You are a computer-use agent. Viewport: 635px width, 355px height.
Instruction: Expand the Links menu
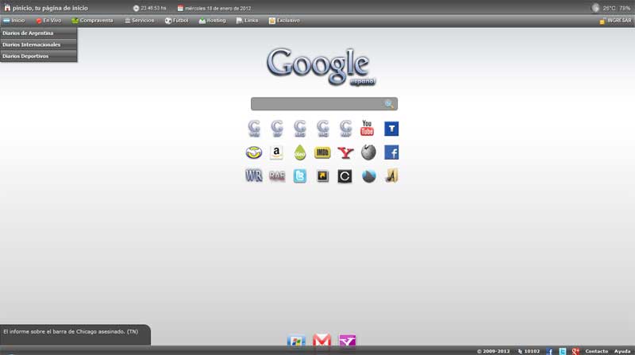(247, 20)
